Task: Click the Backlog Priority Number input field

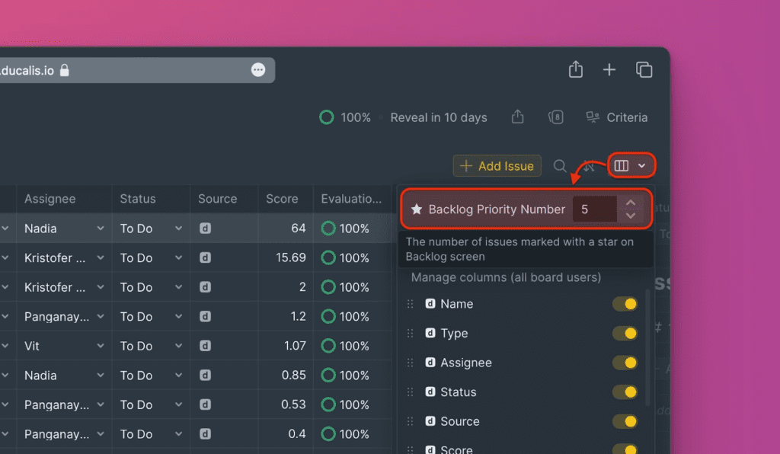Action: coord(594,209)
